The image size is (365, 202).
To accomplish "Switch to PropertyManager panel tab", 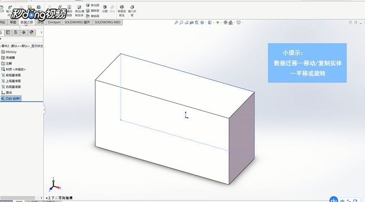I will 8,32.
